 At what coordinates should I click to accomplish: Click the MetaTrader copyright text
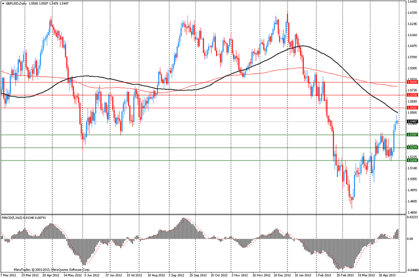pos(52,269)
